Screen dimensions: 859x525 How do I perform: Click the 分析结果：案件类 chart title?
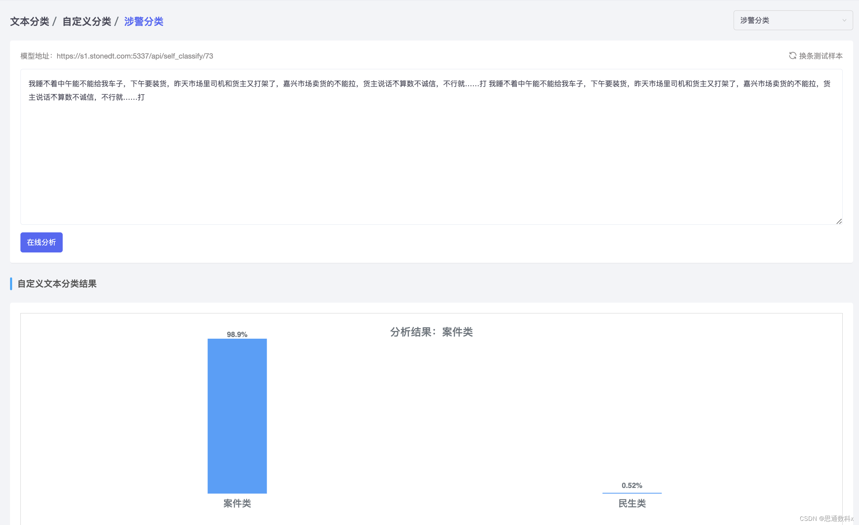click(x=431, y=332)
